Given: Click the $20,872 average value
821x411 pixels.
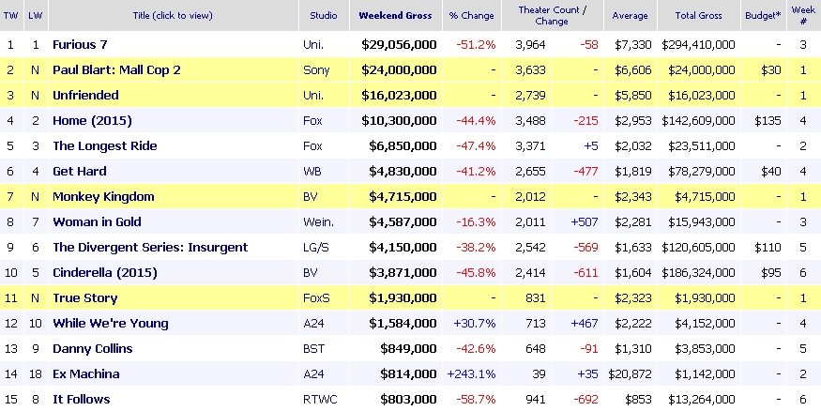Looking at the screenshot, I should [630, 373].
